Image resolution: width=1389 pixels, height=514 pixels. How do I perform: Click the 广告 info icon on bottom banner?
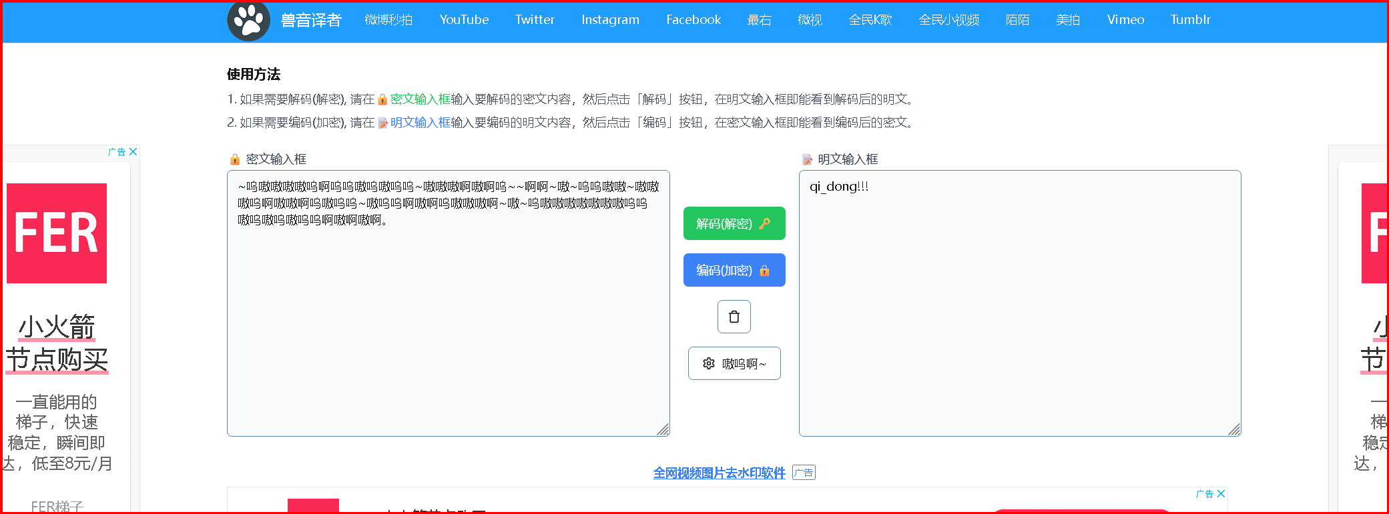[x=1205, y=494]
